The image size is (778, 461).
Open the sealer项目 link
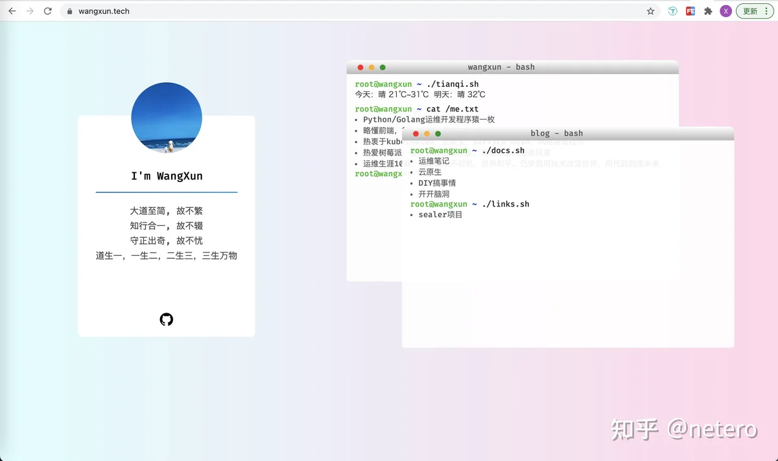[440, 214]
